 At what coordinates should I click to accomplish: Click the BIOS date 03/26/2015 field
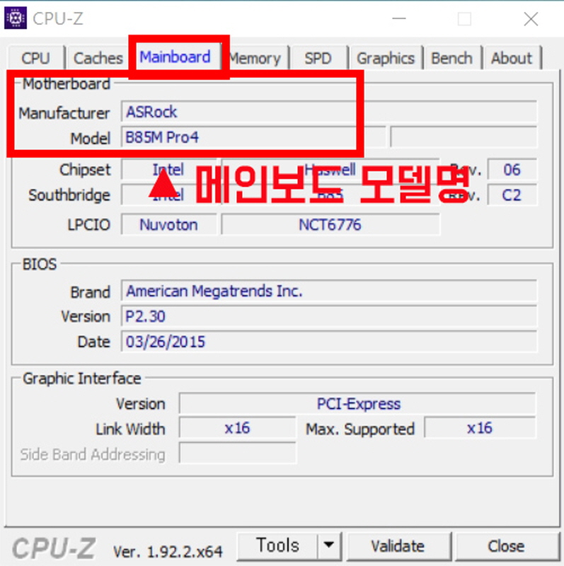329,342
